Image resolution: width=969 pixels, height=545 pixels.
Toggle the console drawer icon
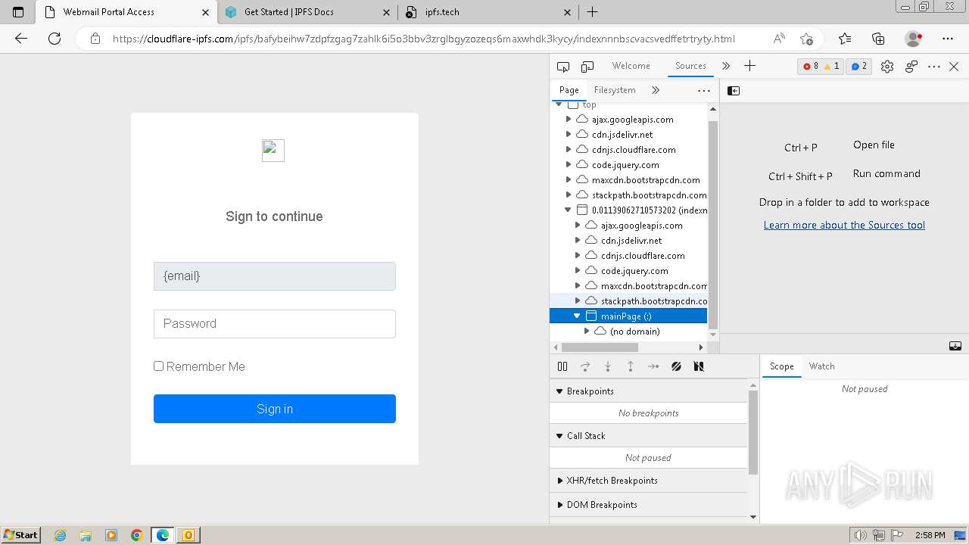click(955, 346)
